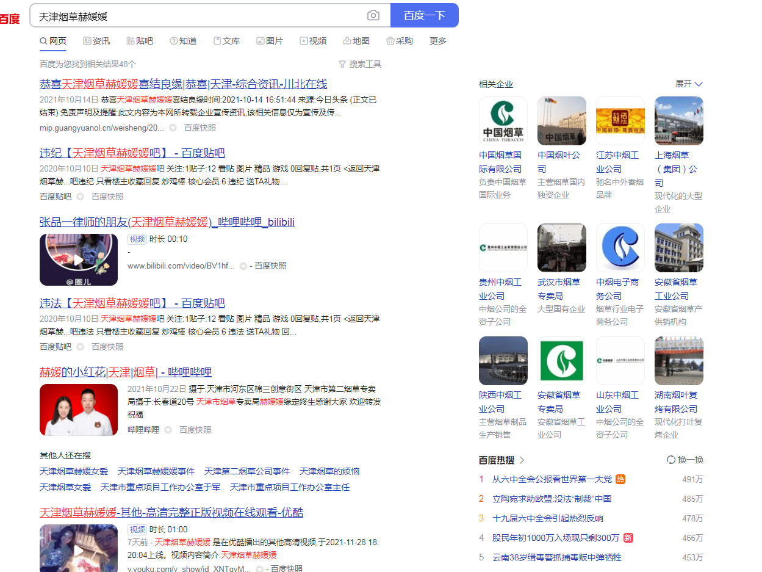The width and height of the screenshot is (762, 572).
Task: Play the Youku 天津烟草赫媛媛 video thumbnail
Action: point(79,548)
